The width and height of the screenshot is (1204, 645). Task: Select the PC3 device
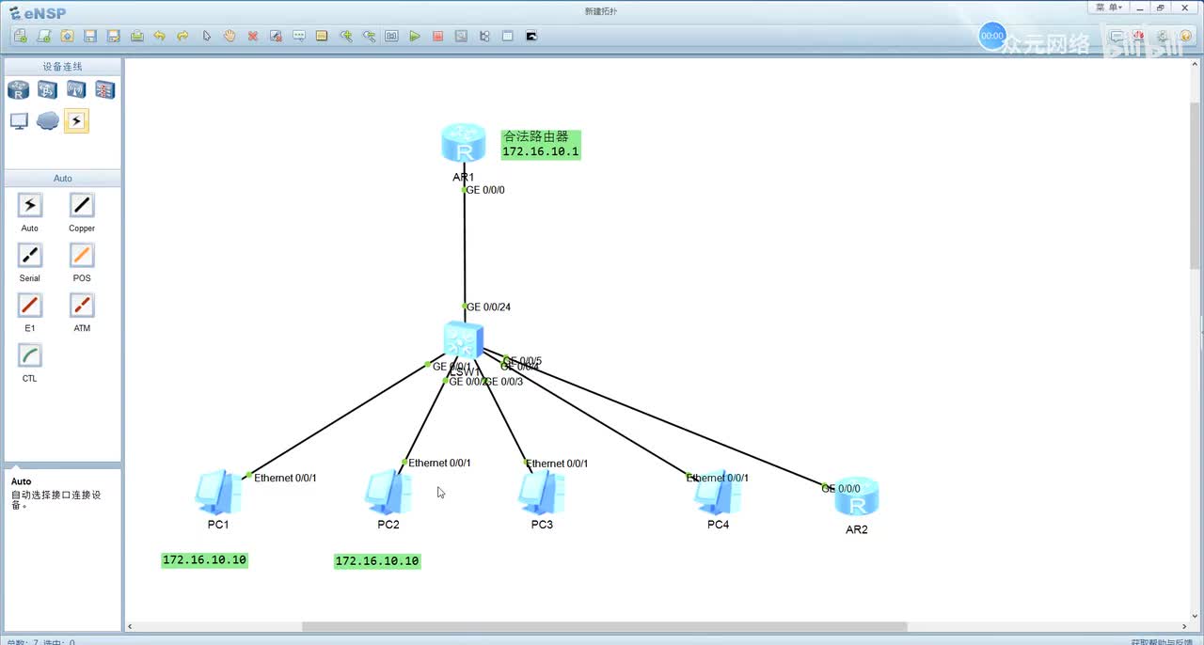click(x=542, y=492)
